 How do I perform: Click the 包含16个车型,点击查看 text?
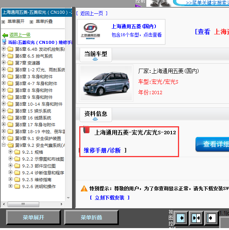click(136, 35)
